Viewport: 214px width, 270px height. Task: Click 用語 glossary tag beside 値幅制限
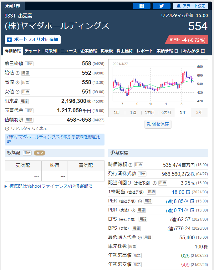[29, 120]
